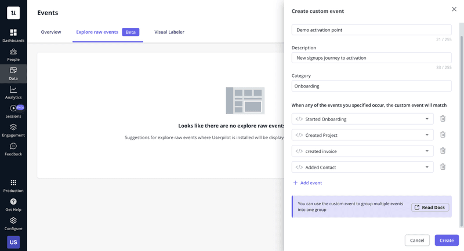Click the Description input field
The height and width of the screenshot is (251, 464).
[371, 58]
